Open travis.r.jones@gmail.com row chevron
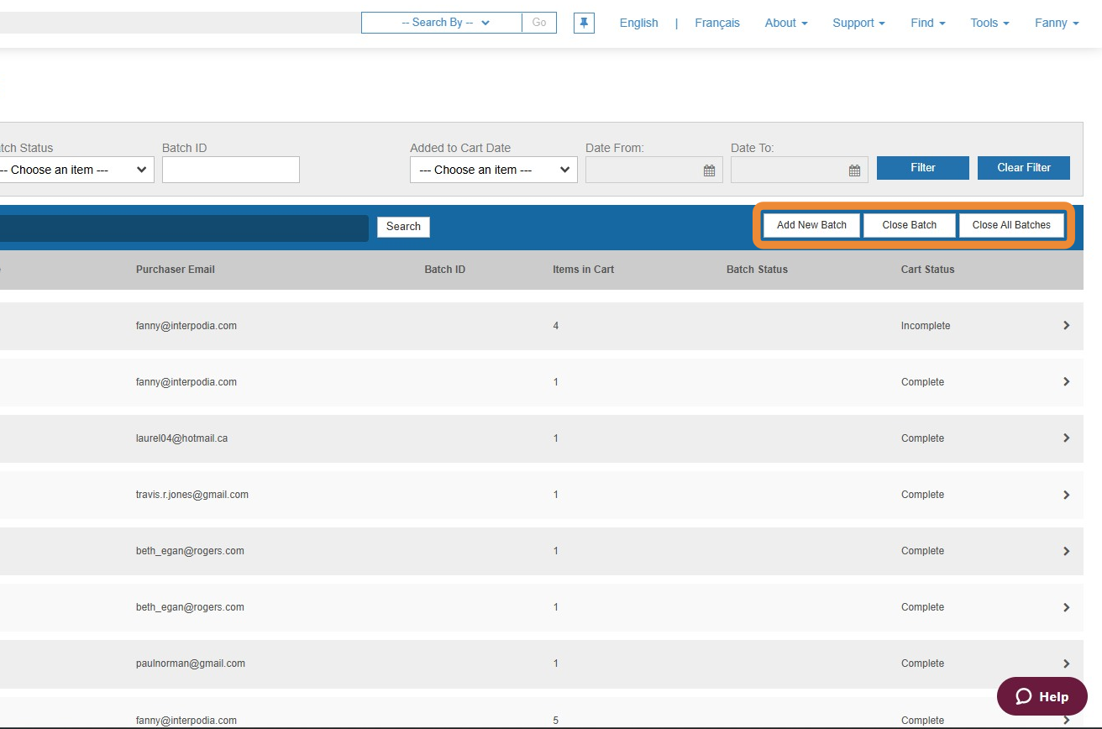 (x=1066, y=495)
